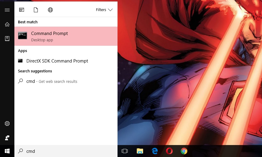Open Task View on the taskbar

click(125, 151)
